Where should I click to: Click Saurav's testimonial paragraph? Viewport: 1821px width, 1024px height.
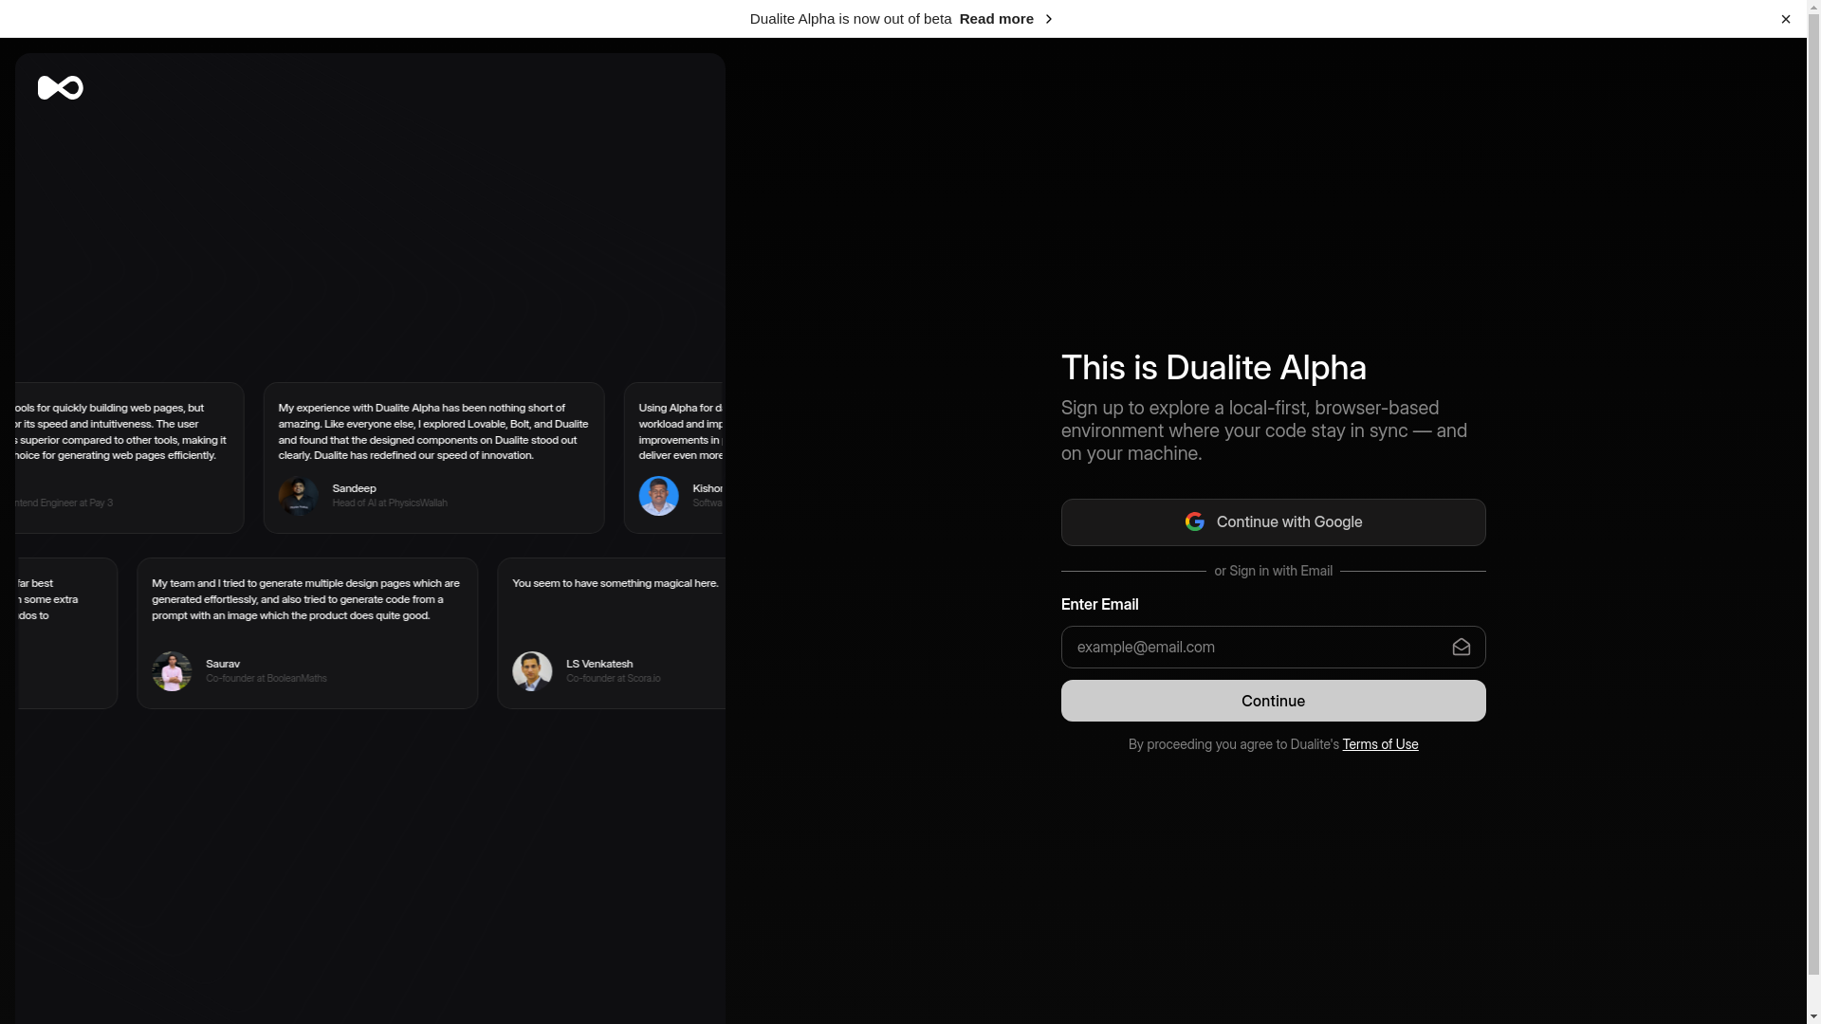click(x=305, y=599)
